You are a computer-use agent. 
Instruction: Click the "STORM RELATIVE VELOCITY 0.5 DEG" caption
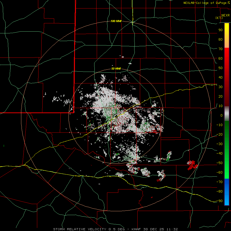coord(89,229)
